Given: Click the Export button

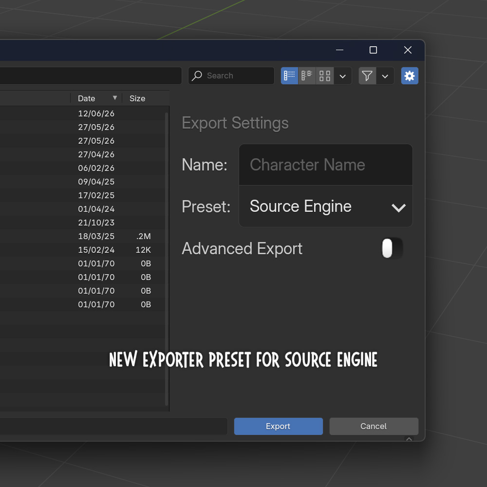Looking at the screenshot, I should 278,426.
